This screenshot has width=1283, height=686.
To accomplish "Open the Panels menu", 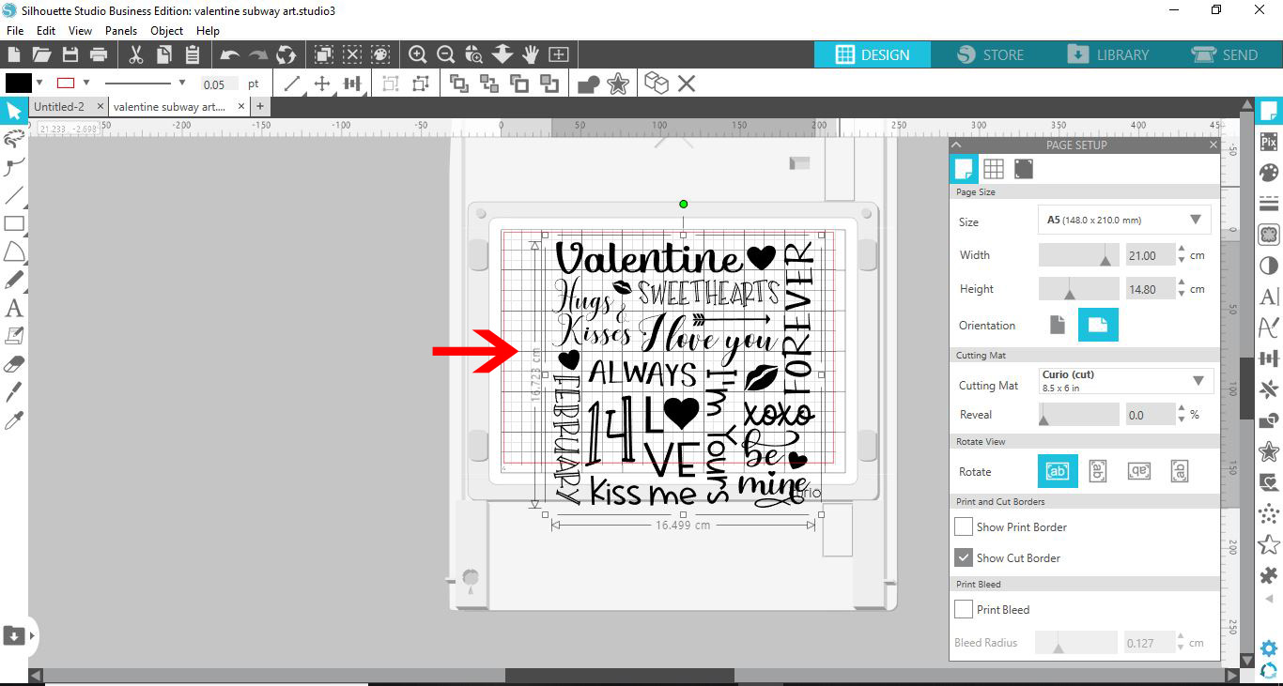I will (x=121, y=31).
